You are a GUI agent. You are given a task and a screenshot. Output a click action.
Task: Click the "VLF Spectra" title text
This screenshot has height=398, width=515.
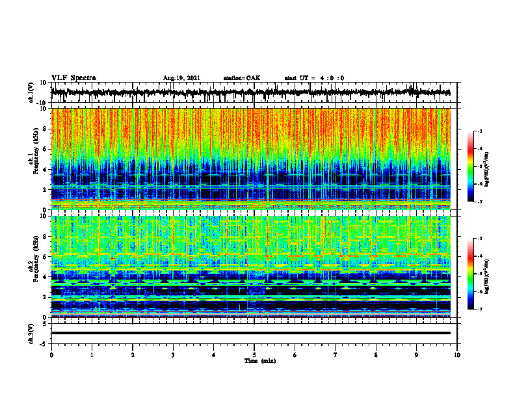click(x=73, y=78)
